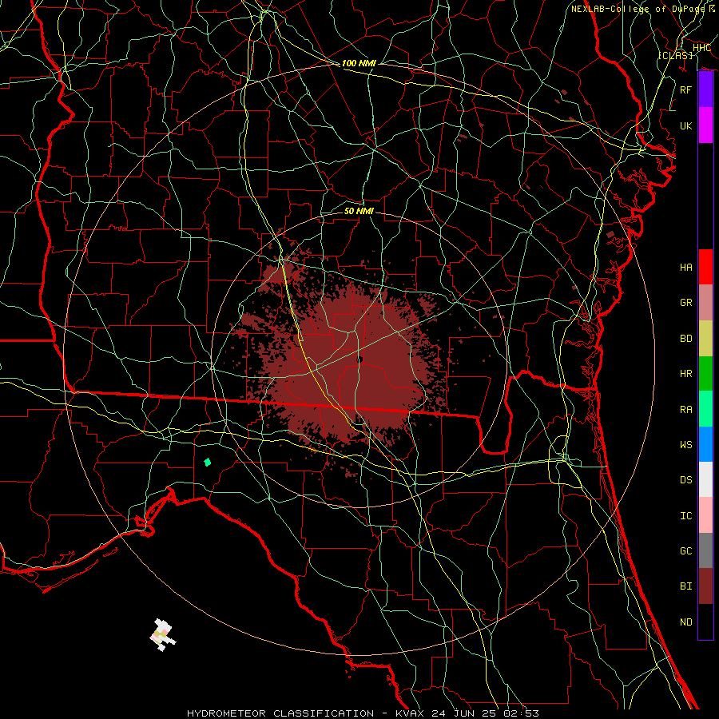Click the HHC product label
Image resolution: width=719 pixels, height=719 pixels.
pyautogui.click(x=701, y=48)
